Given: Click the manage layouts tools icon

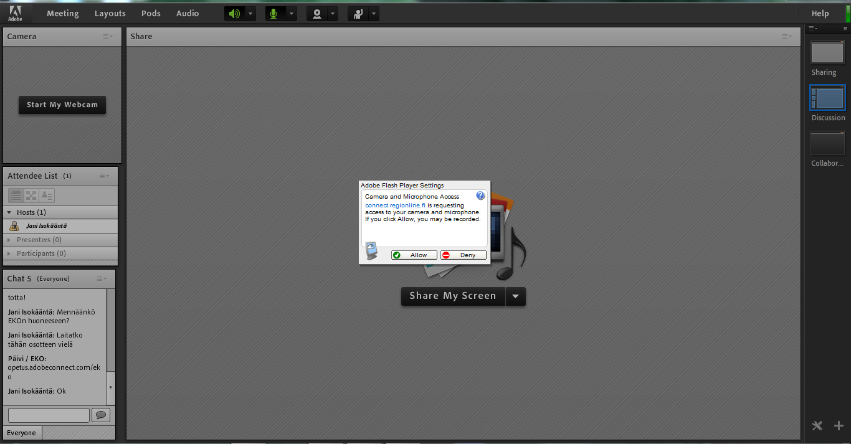Looking at the screenshot, I should [817, 426].
